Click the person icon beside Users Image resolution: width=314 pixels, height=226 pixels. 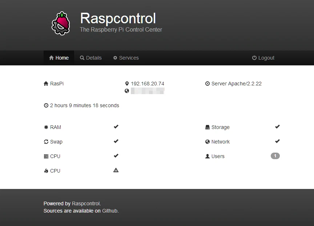pos(208,156)
